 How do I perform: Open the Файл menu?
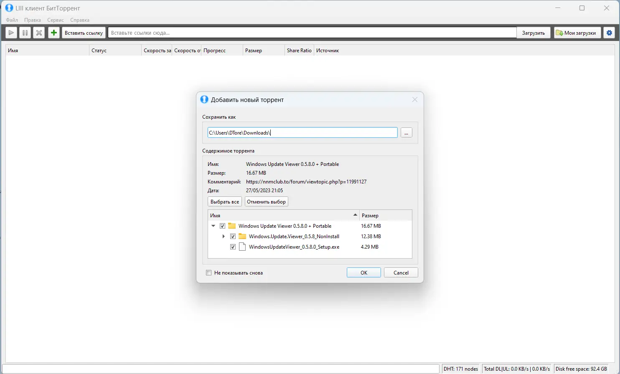12,20
